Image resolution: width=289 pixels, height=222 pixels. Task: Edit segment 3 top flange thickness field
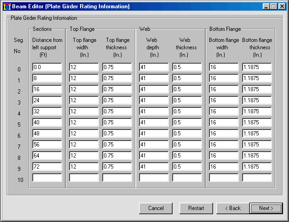click(117, 100)
